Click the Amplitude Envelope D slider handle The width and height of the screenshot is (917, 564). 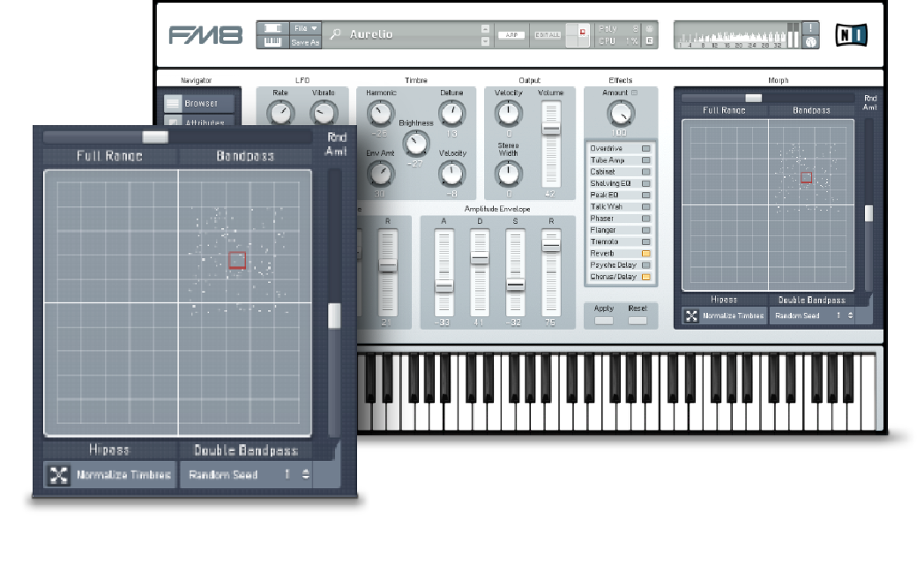(x=480, y=257)
